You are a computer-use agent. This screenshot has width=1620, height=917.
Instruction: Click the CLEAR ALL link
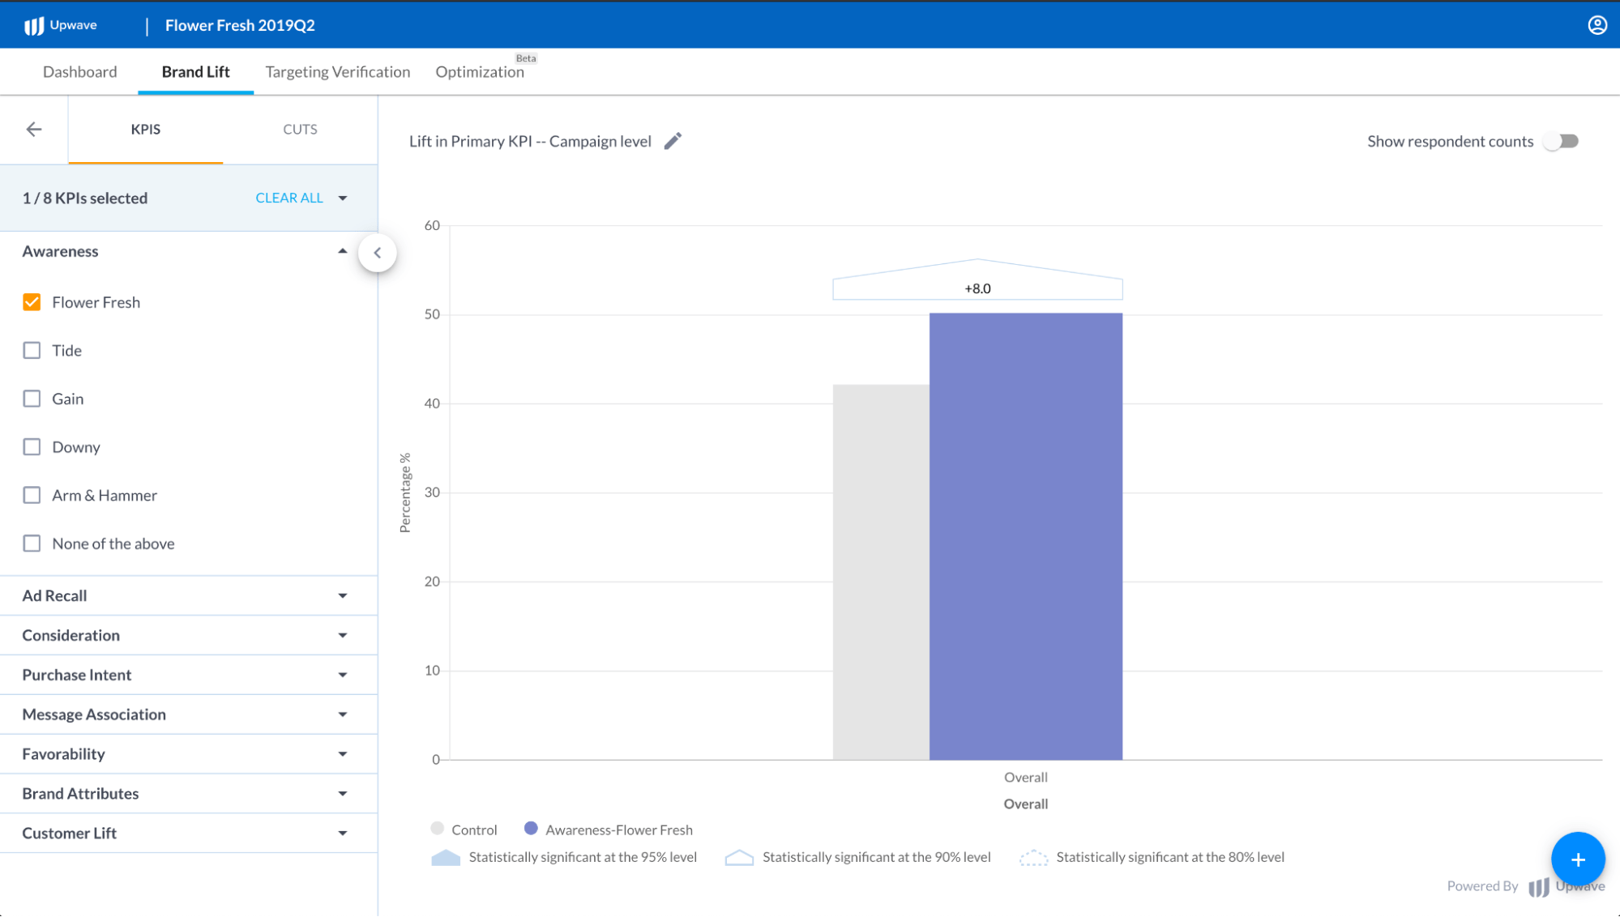click(x=289, y=198)
